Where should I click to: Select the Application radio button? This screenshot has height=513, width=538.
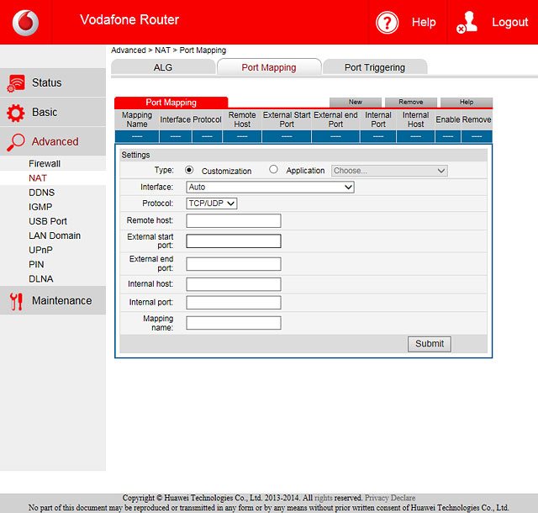(273, 170)
